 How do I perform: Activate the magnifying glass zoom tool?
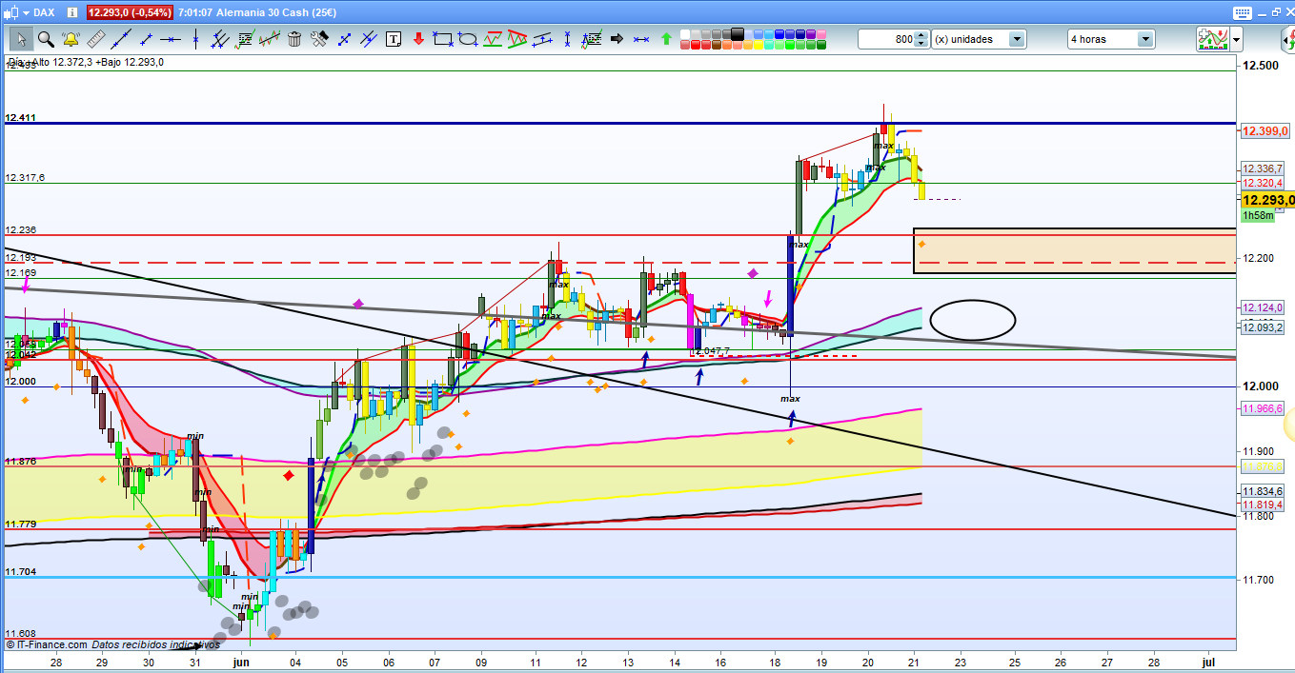(x=46, y=39)
